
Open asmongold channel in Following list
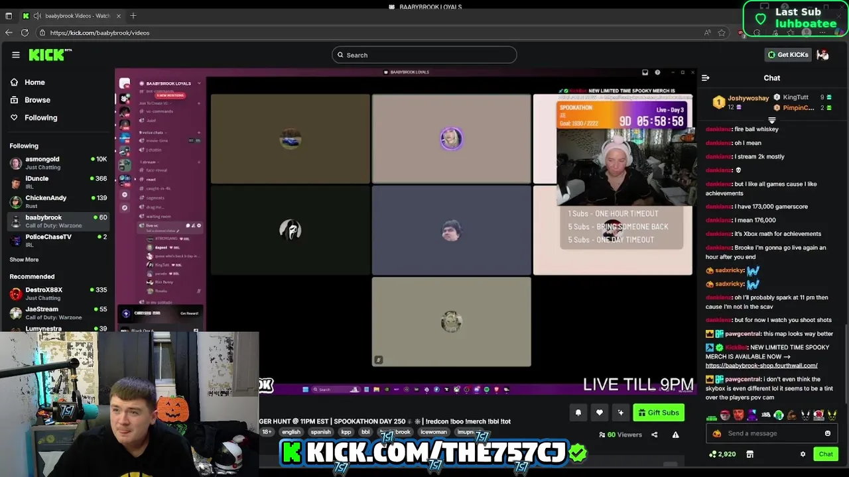click(x=58, y=163)
